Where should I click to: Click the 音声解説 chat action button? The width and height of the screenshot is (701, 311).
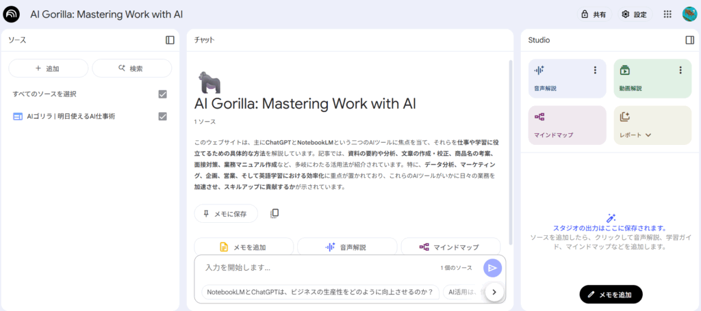(347, 247)
